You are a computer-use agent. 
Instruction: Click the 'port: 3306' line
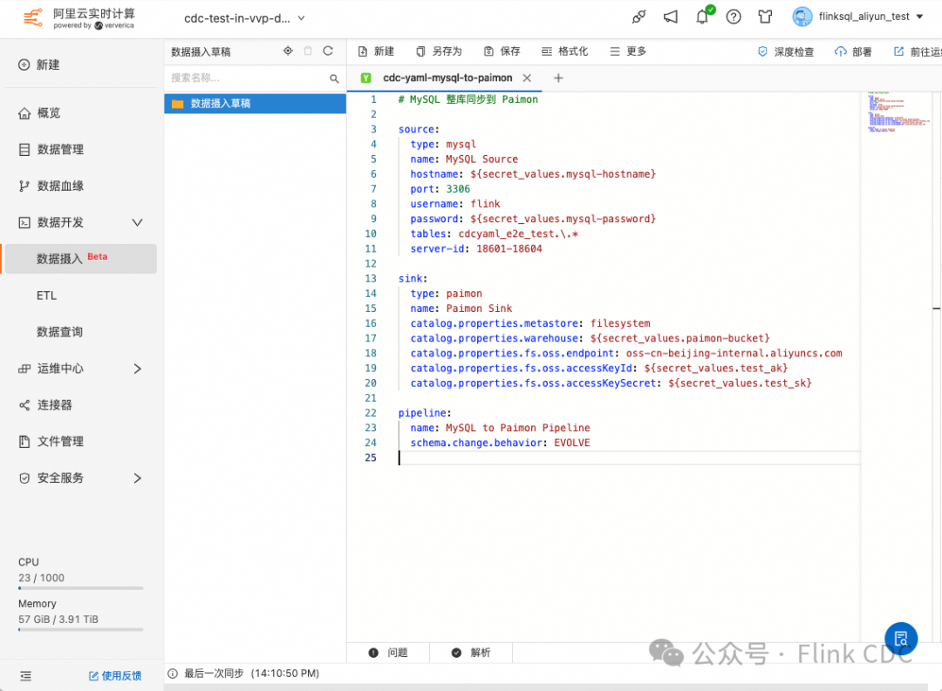pyautogui.click(x=440, y=189)
